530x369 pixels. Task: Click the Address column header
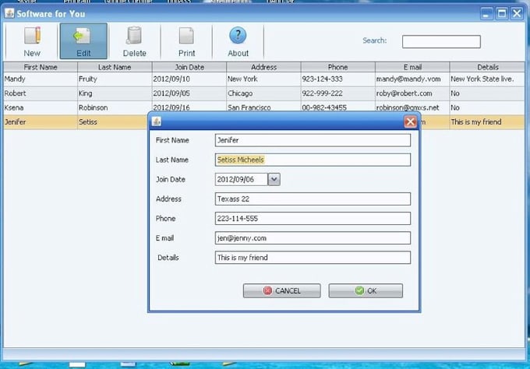coord(263,67)
